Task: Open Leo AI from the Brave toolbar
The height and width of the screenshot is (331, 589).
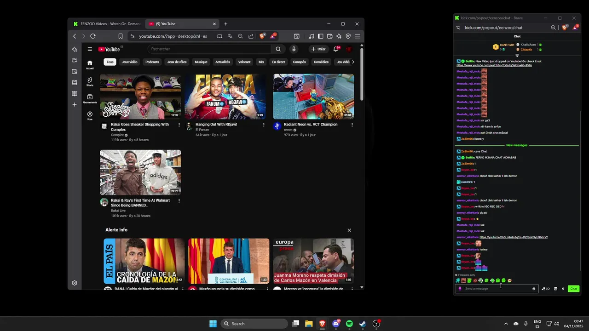Action: click(339, 36)
